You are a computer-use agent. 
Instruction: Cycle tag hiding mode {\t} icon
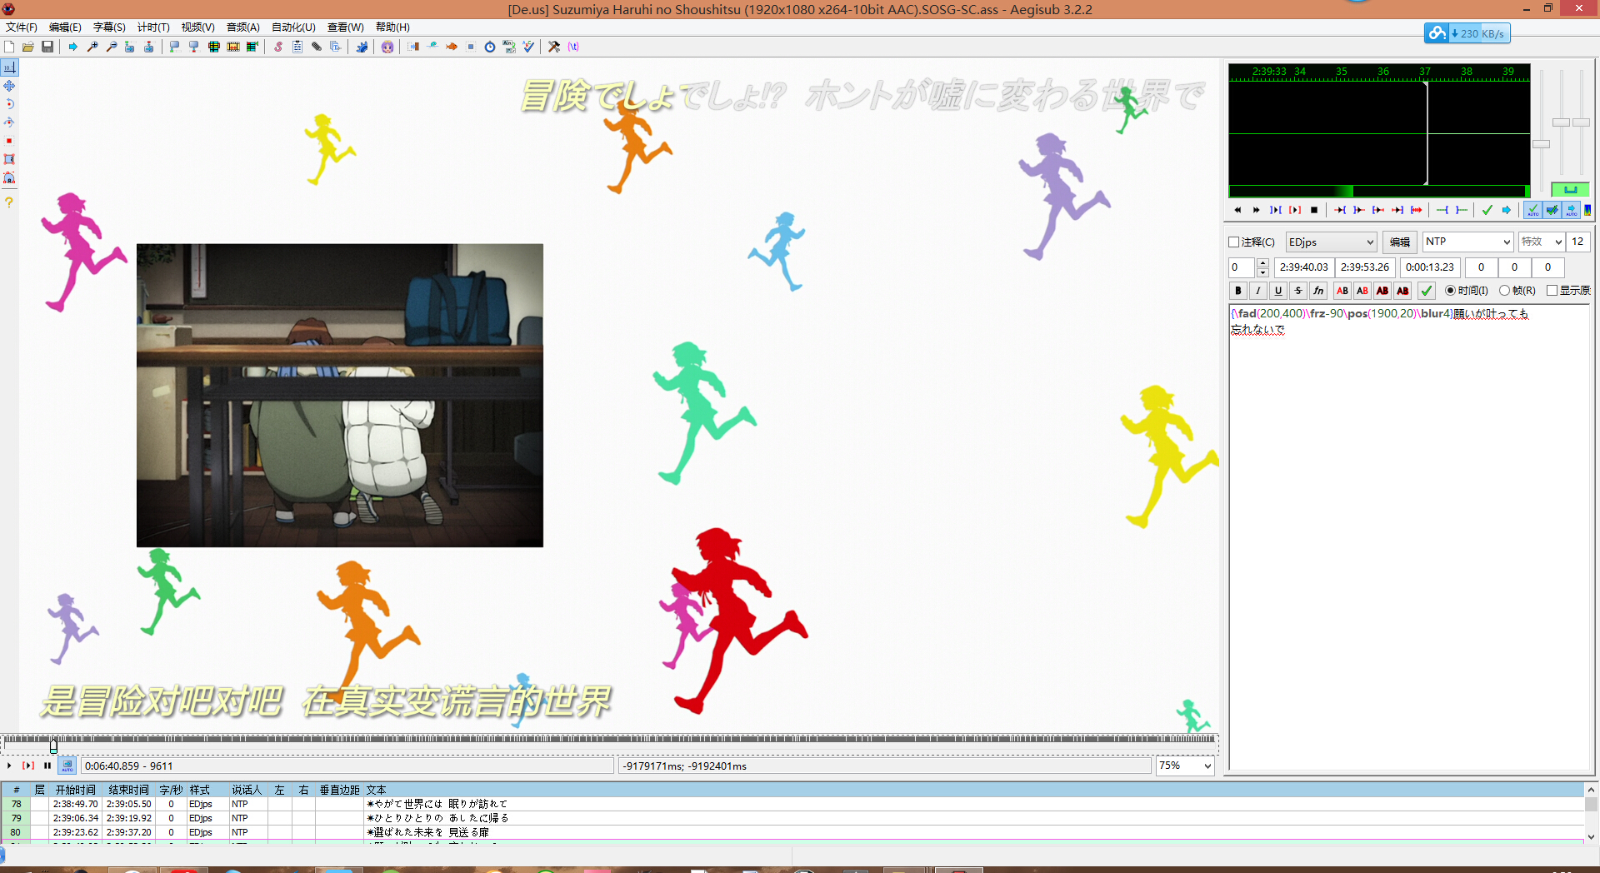573,47
